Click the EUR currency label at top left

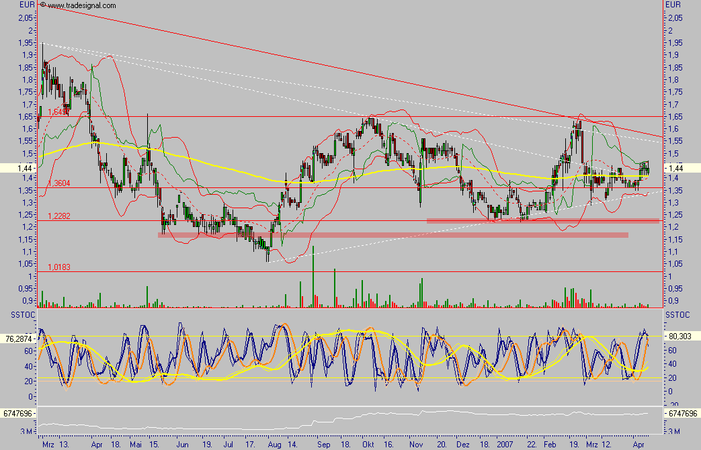tap(26, 5)
